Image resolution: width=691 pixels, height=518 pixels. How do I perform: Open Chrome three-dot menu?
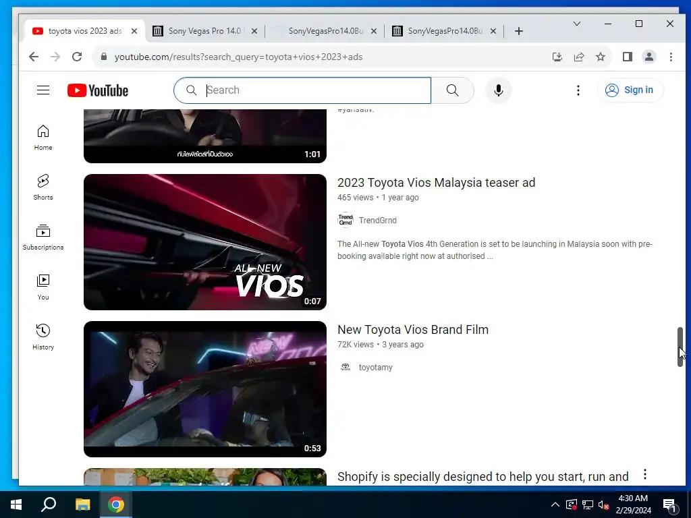pos(671,57)
